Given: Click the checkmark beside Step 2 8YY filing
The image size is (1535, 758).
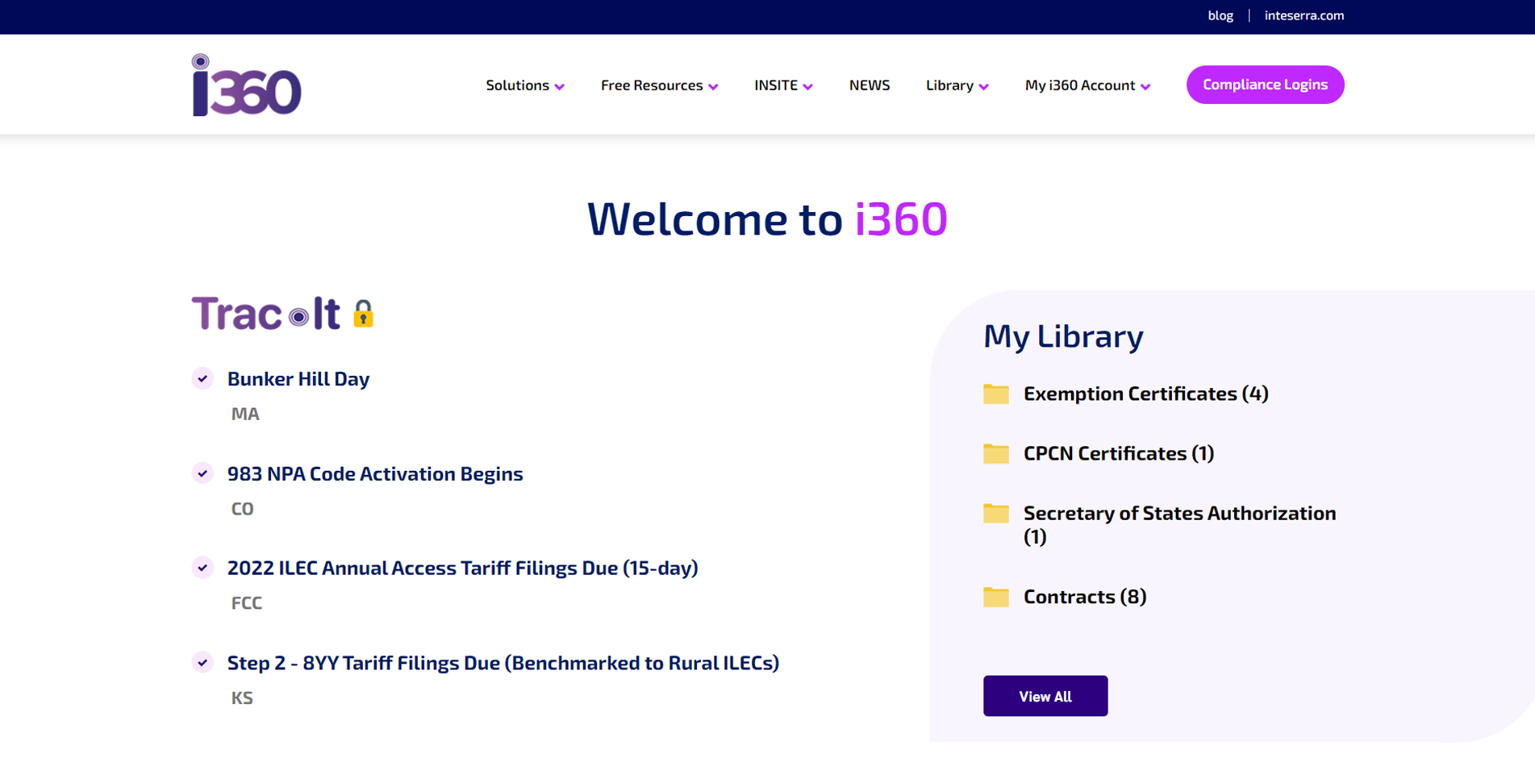Looking at the screenshot, I should [x=202, y=663].
